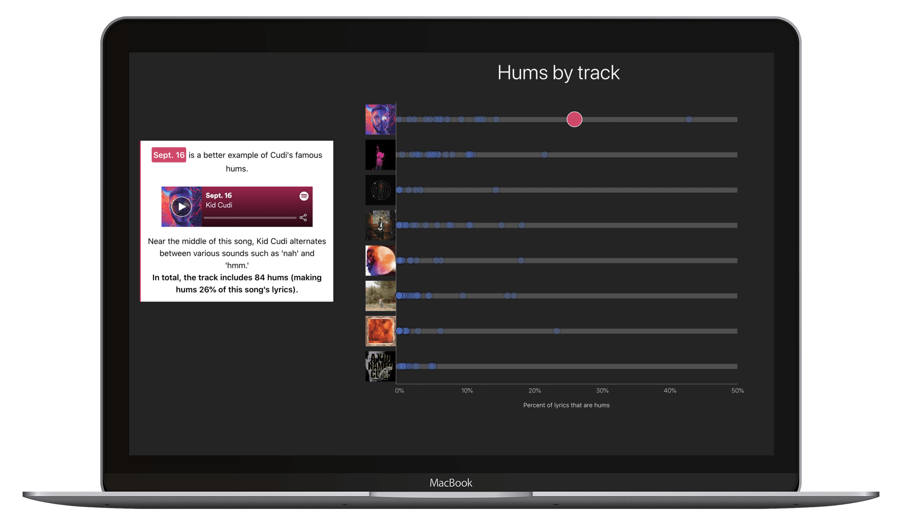Click the fifth row's moon album cover
902x527 pixels.
click(381, 261)
